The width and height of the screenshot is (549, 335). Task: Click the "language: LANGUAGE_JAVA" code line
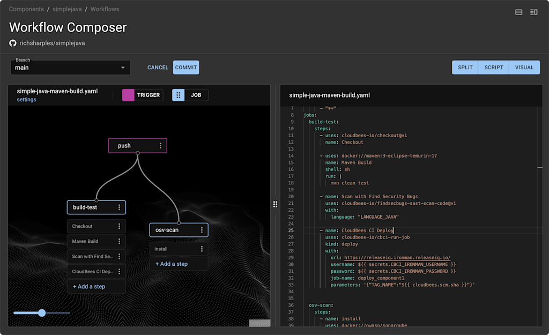pos(365,217)
